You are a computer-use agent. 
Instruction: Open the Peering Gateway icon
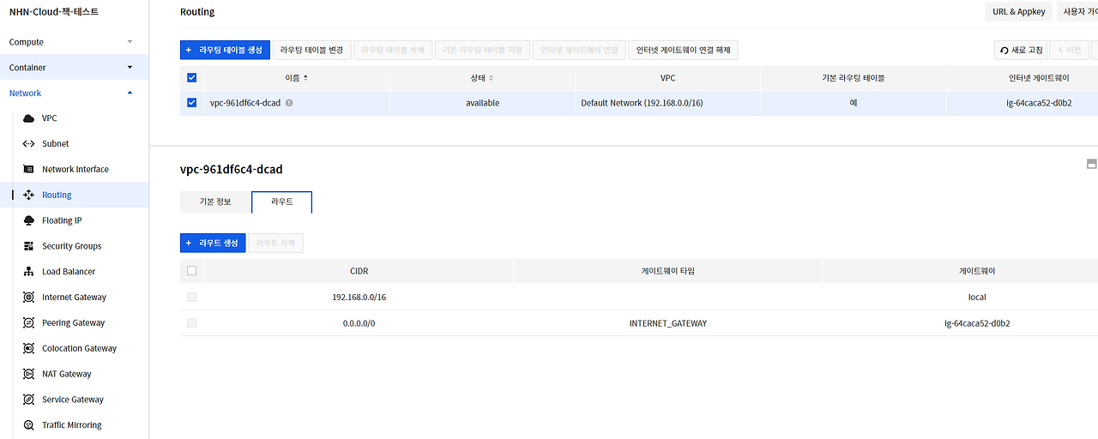pyautogui.click(x=28, y=323)
